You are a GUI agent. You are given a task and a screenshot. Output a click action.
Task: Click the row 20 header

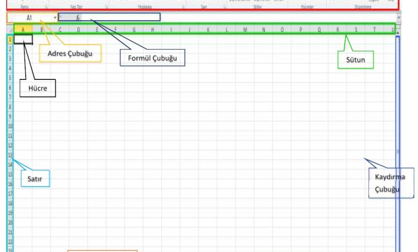click(x=10, y=222)
